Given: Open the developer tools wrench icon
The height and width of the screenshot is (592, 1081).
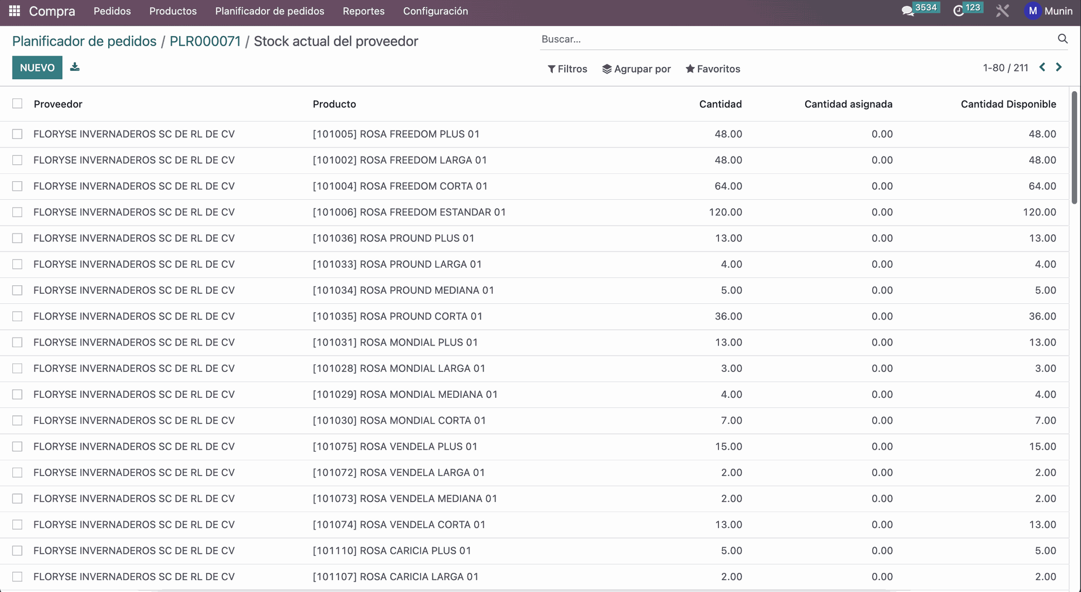Looking at the screenshot, I should coord(1002,11).
